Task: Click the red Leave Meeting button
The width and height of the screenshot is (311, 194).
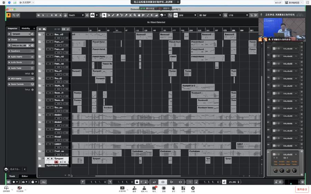Action: [302, 190]
